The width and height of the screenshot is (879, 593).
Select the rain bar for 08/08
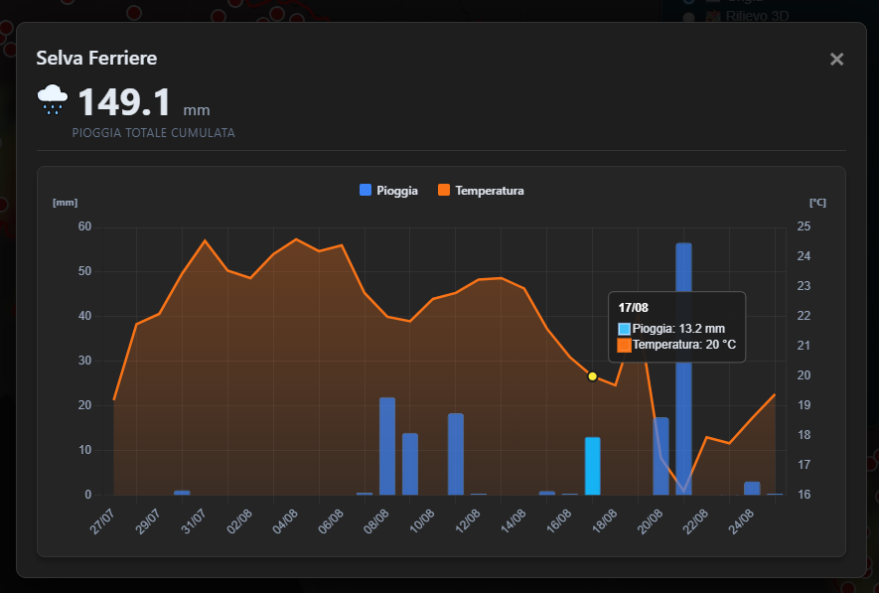tap(387, 446)
